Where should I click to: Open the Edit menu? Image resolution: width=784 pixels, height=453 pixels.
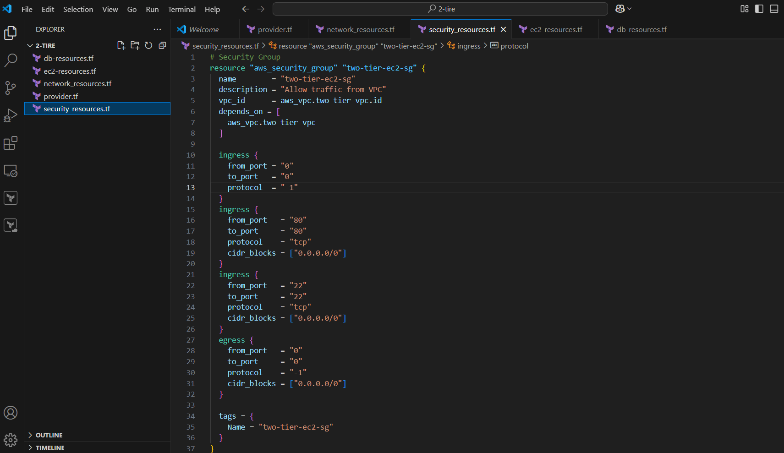click(48, 9)
